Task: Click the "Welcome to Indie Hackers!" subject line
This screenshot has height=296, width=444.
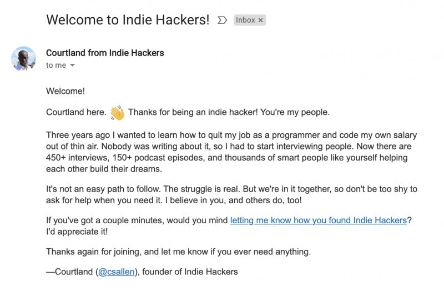Action: (128, 20)
